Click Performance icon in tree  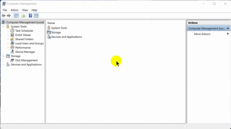tap(12, 48)
